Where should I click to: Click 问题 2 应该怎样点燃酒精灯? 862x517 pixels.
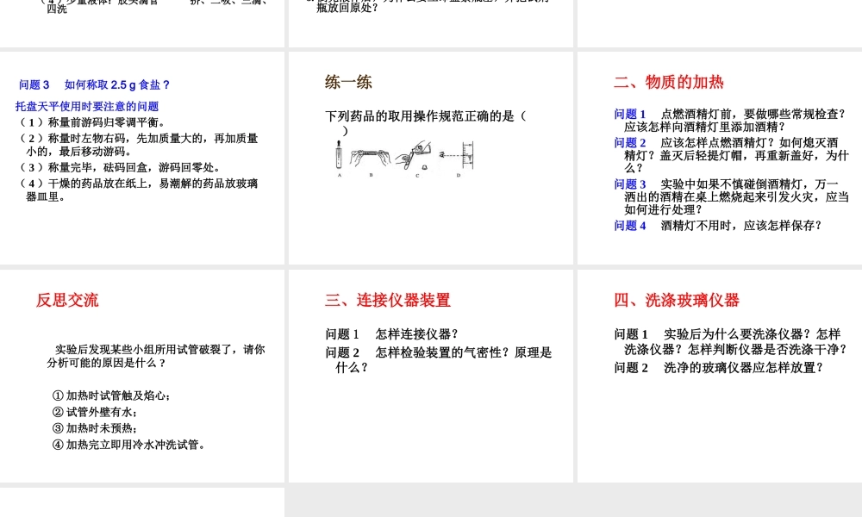(731, 155)
